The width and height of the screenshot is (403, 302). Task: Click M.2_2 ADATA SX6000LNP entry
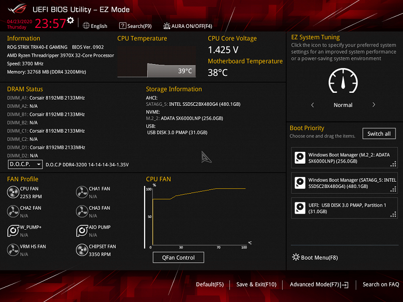(184, 118)
